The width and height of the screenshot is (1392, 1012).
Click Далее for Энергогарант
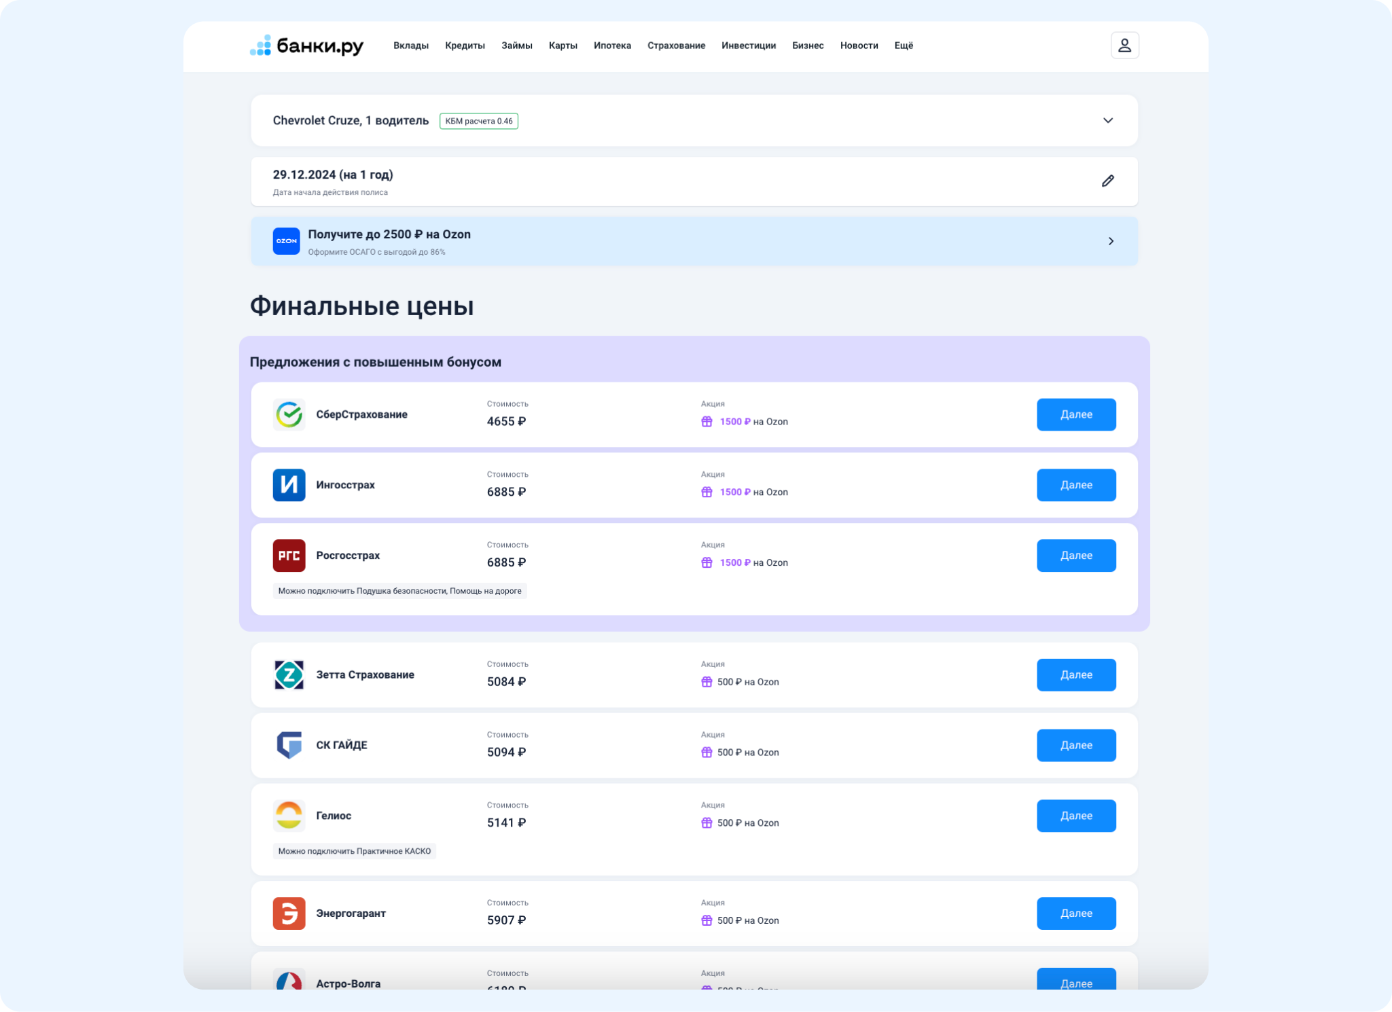pos(1076,914)
